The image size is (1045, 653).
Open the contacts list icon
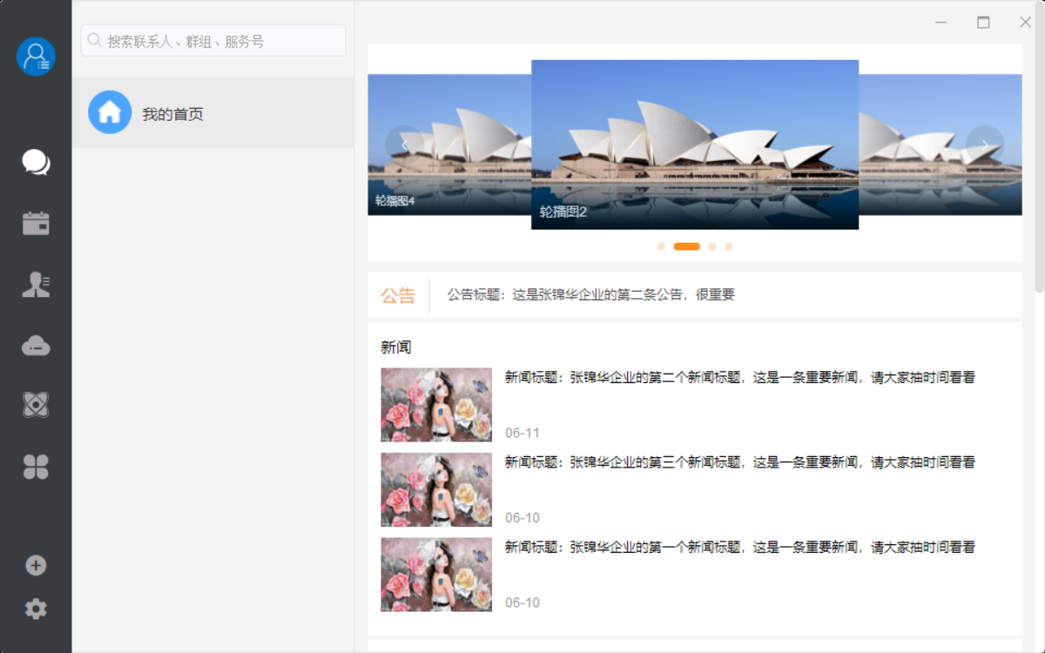pyautogui.click(x=36, y=285)
